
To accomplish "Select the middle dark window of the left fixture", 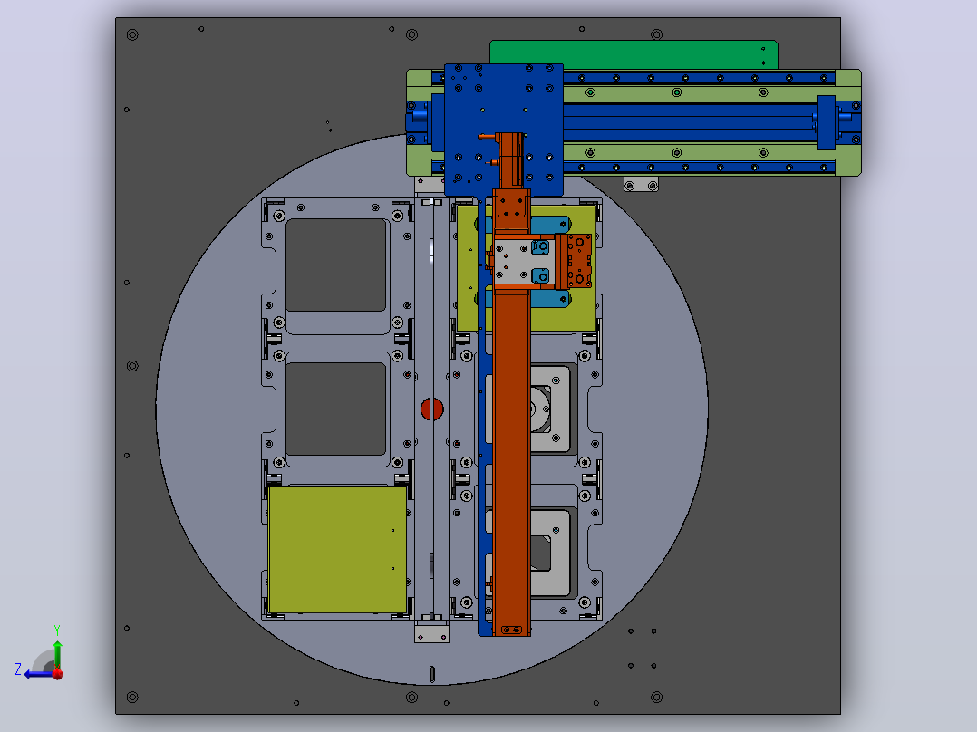I will (336, 409).
